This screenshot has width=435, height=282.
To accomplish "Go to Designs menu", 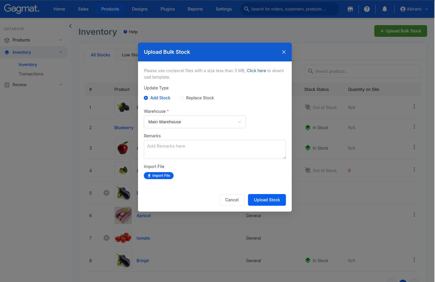I will (140, 9).
